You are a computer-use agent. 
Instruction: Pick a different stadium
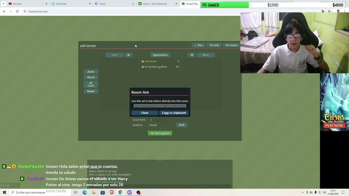tap(182, 125)
